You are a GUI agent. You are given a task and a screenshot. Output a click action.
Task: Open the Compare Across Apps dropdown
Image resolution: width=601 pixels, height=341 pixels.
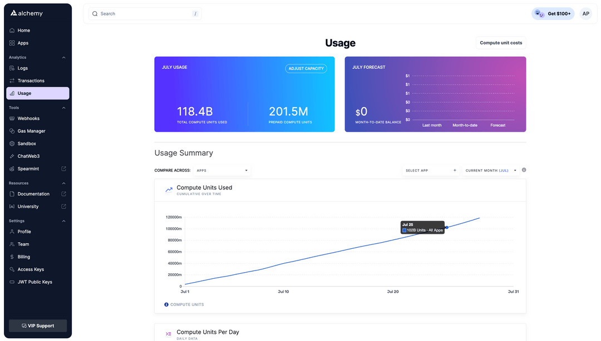[221, 170]
